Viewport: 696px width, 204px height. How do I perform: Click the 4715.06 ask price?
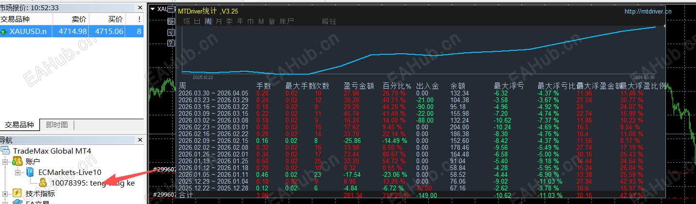(x=109, y=31)
